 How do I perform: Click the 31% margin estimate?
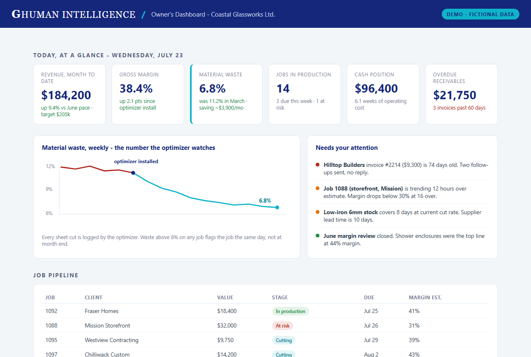[414, 325]
